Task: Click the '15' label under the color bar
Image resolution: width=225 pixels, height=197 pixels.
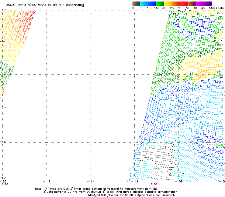Action: click(156, 8)
